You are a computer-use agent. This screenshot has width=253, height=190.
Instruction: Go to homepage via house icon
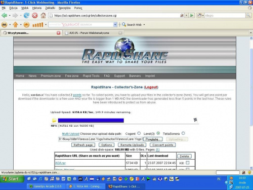coord(43,16)
